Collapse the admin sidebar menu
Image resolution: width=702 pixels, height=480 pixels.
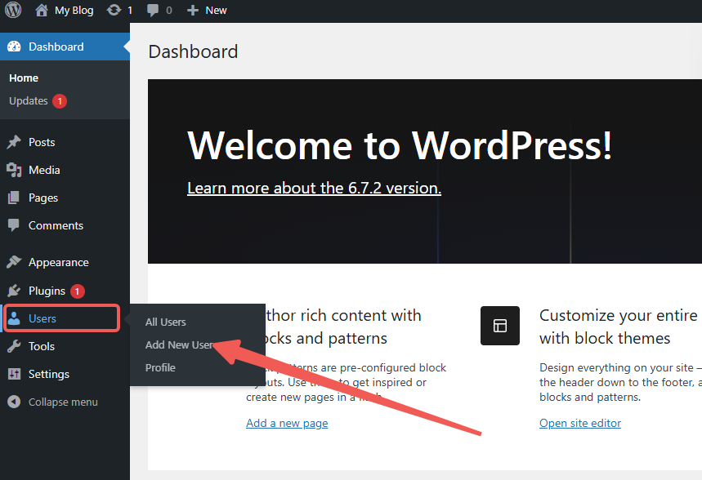tap(65, 402)
